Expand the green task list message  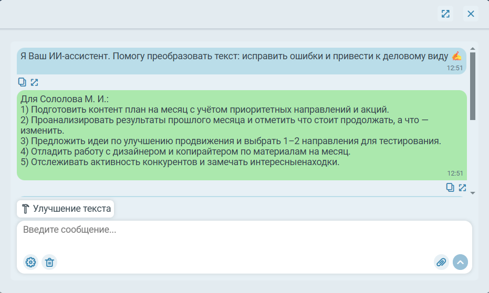[462, 187]
